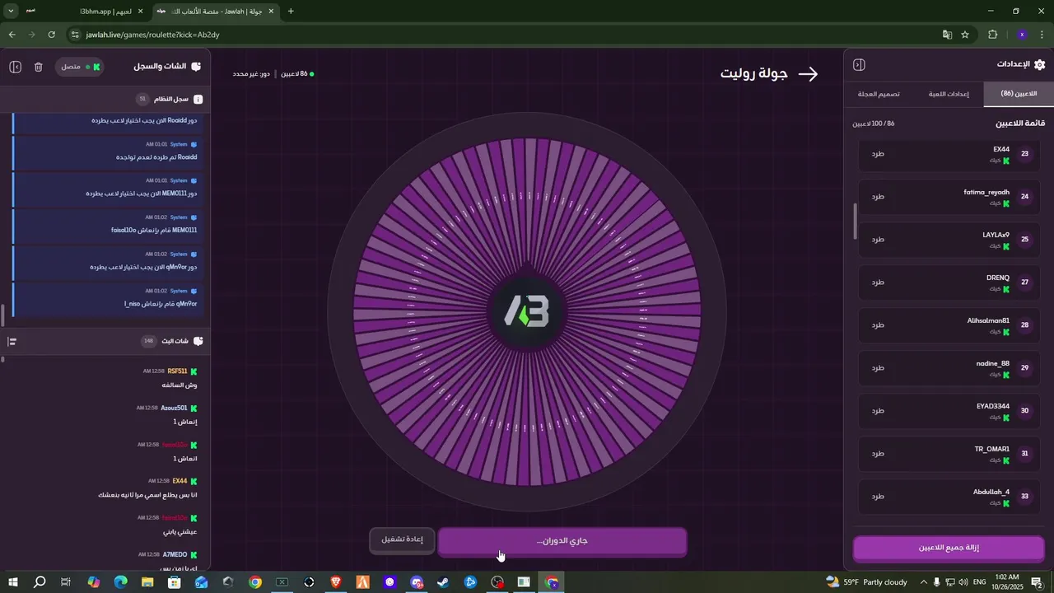Open the إعدادات اللعبة tab
Image resolution: width=1054 pixels, height=593 pixels.
[x=949, y=94]
